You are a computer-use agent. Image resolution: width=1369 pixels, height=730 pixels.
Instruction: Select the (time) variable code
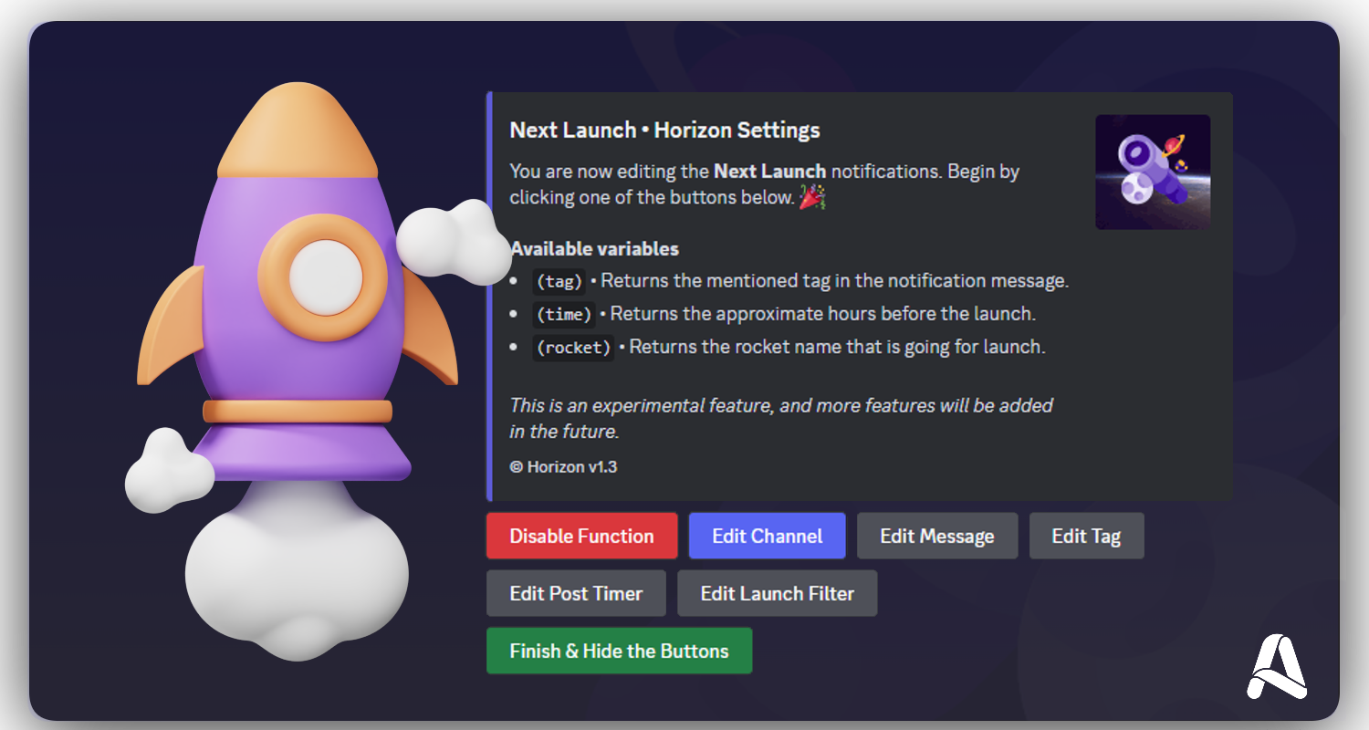pyautogui.click(x=564, y=315)
